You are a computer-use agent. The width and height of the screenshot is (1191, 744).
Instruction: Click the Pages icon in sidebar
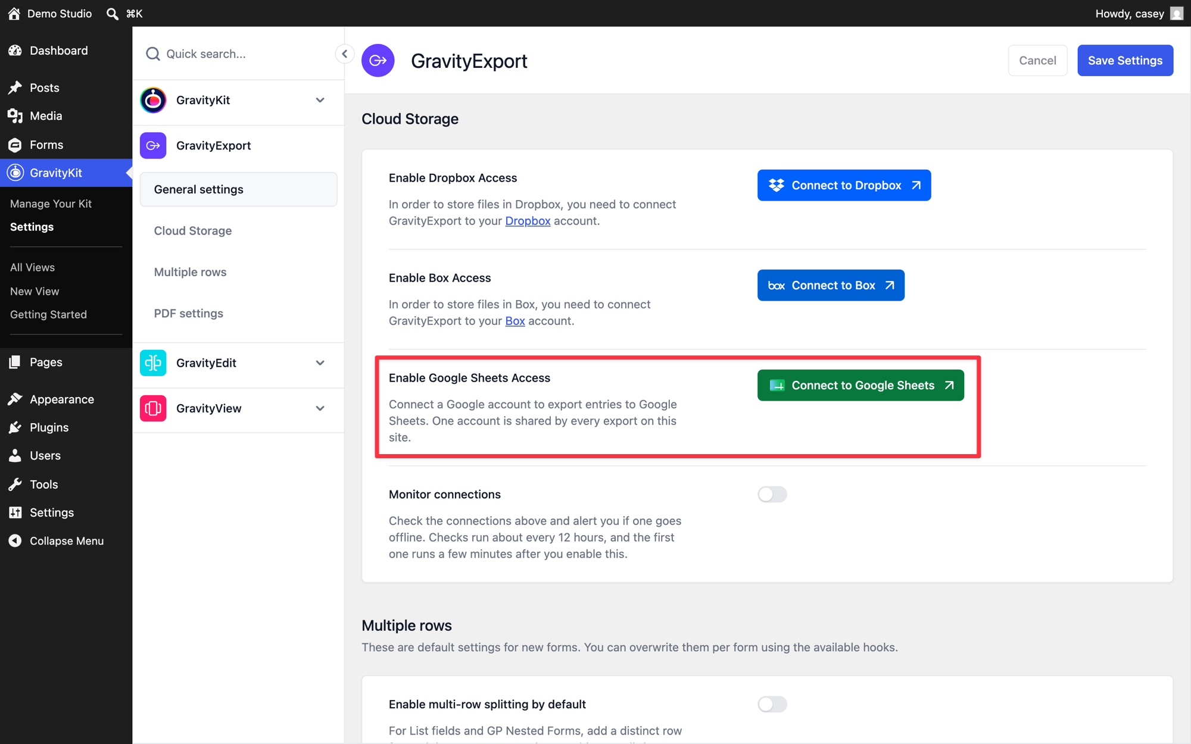point(15,362)
